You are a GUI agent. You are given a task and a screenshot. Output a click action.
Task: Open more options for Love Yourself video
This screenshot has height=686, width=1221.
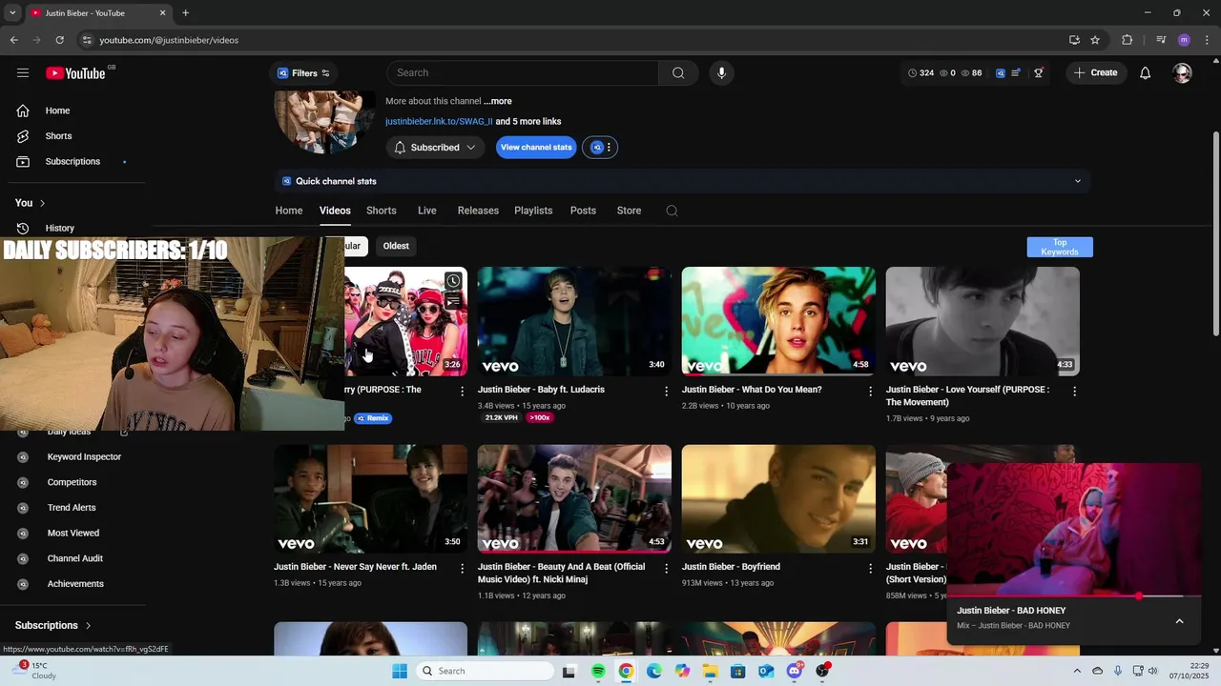click(x=1074, y=392)
